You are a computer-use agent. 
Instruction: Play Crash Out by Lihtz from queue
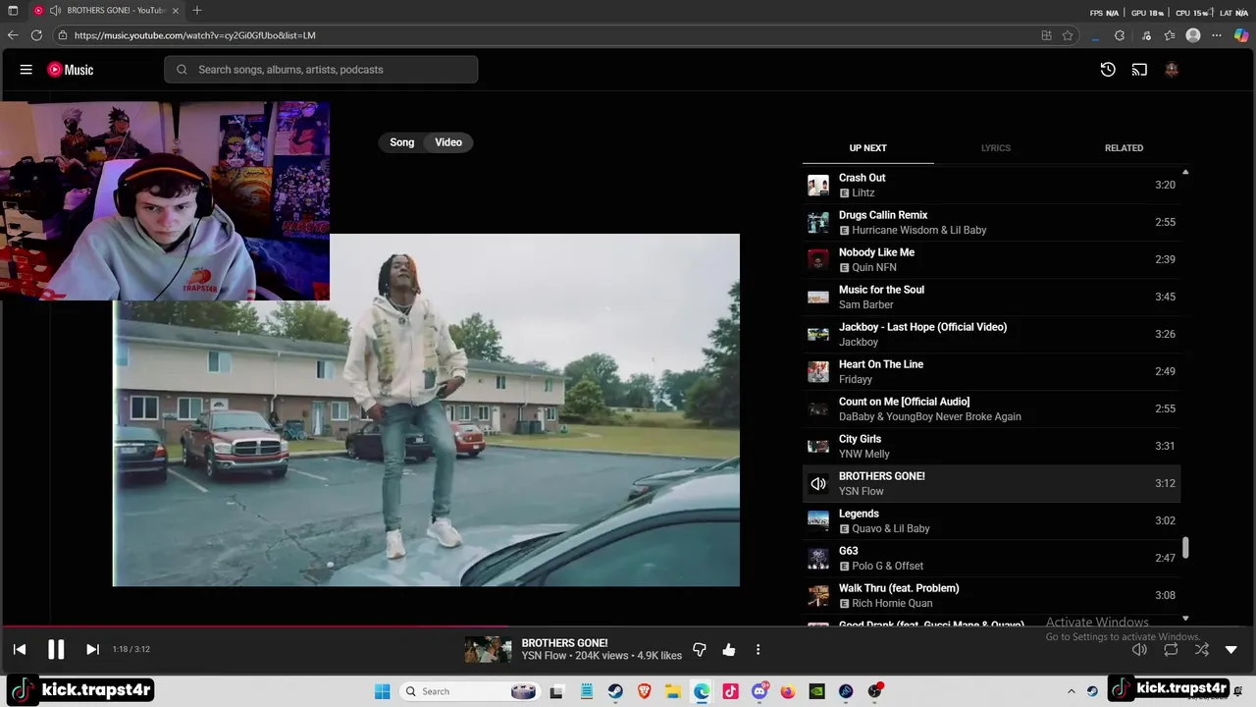tap(991, 185)
